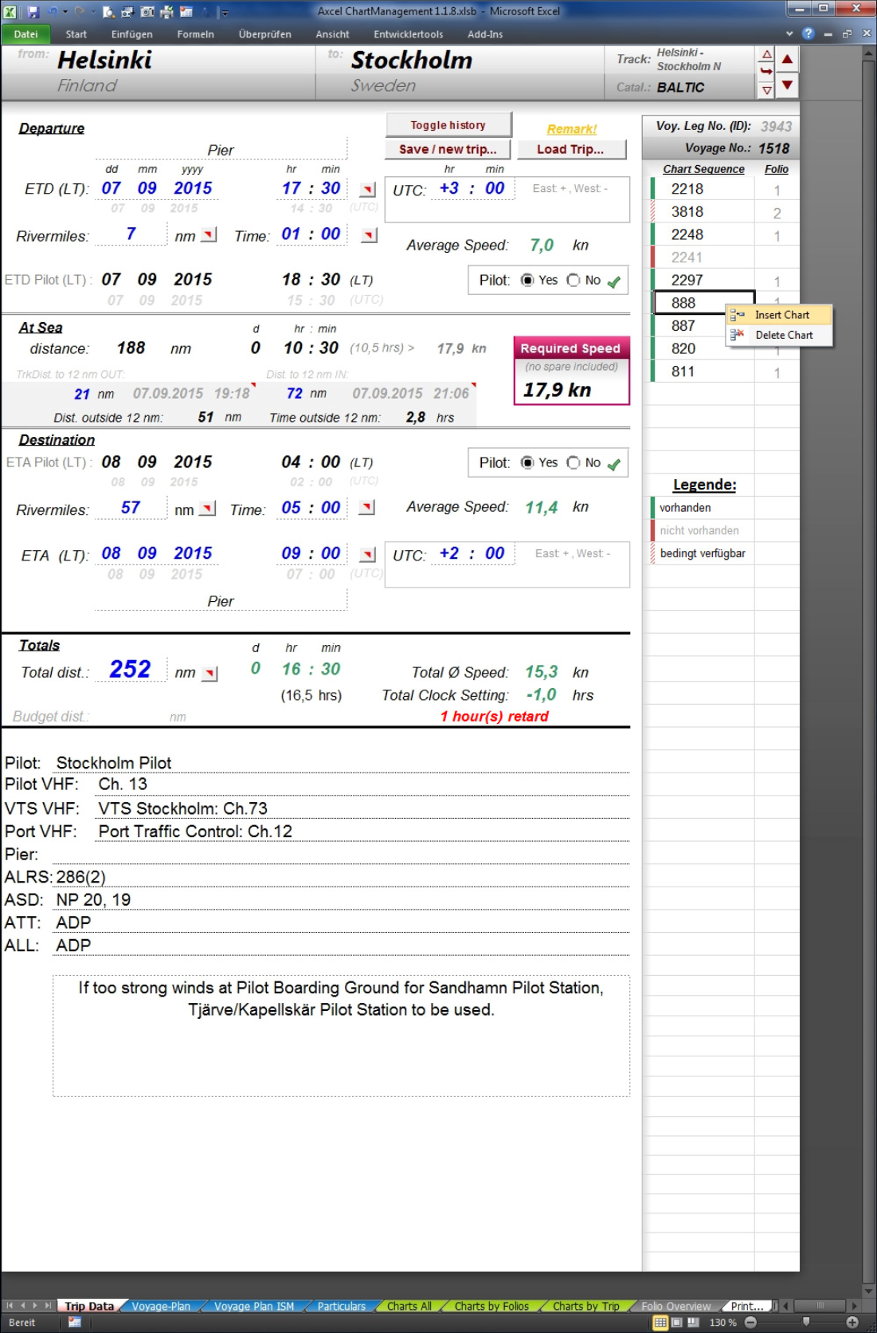This screenshot has height=1333, width=877.
Task: Select No for the destination Pilot option
Action: click(574, 462)
